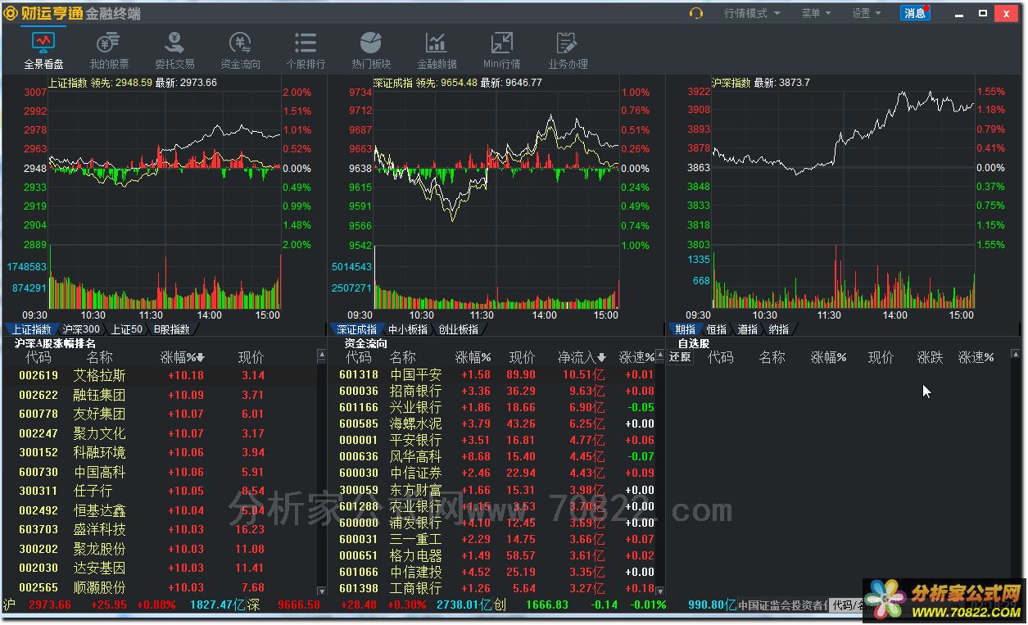Select stock row 002622 融钰集团
The width and height of the screenshot is (1028, 625).
(159, 395)
